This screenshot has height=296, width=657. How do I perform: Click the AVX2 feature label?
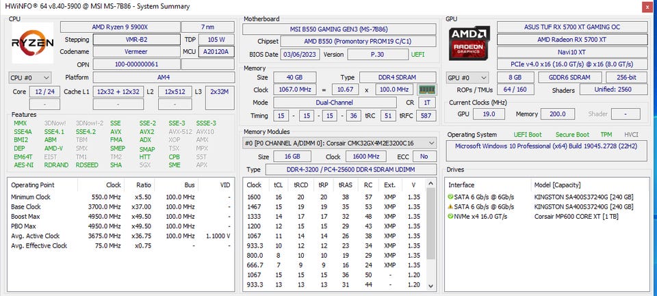tap(146, 131)
